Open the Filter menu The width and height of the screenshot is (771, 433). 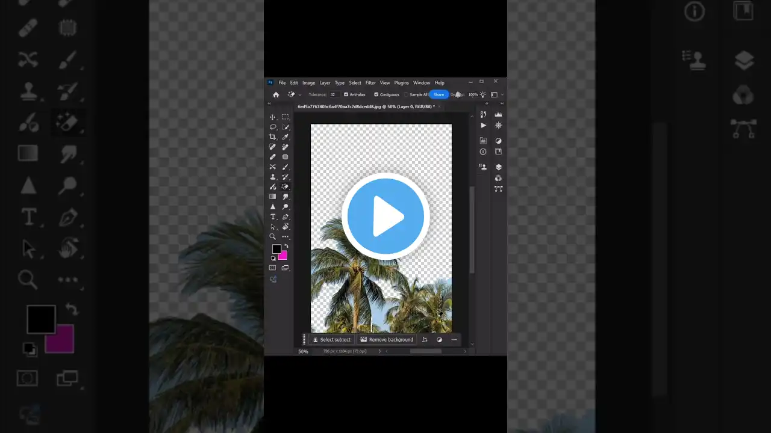[x=370, y=83]
